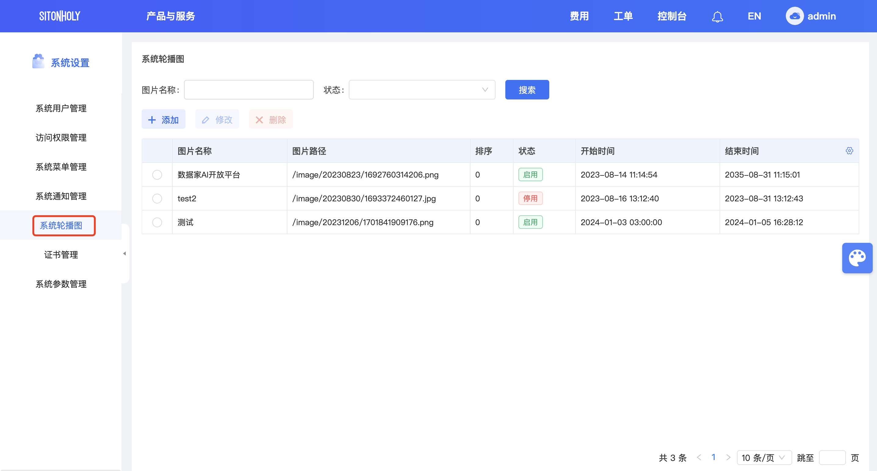Click the 共 3 条 total count
The image size is (877, 471).
coord(672,457)
